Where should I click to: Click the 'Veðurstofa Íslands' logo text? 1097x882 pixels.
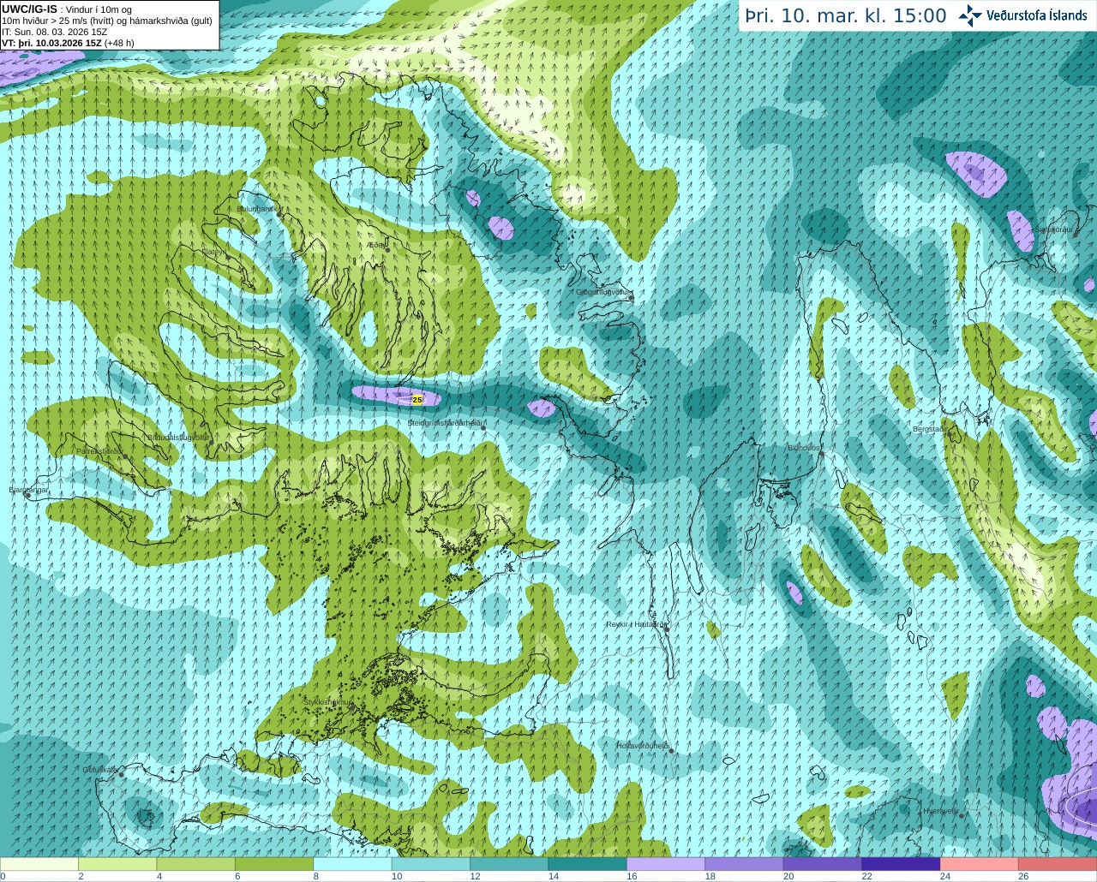(x=1037, y=15)
